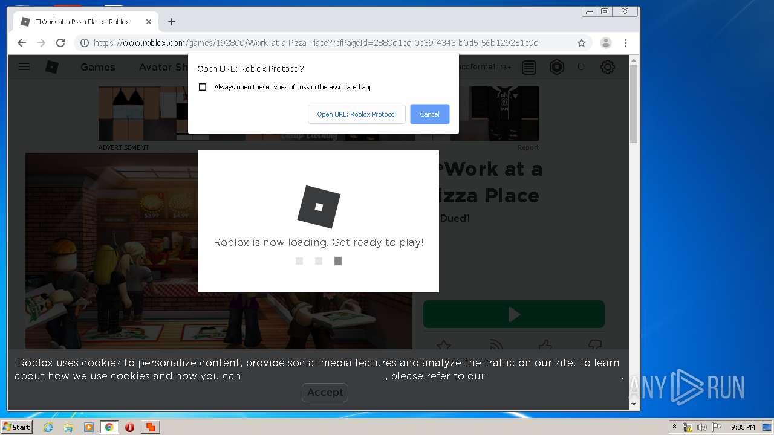
Task: Click the browser forward arrow
Action: (x=41, y=43)
